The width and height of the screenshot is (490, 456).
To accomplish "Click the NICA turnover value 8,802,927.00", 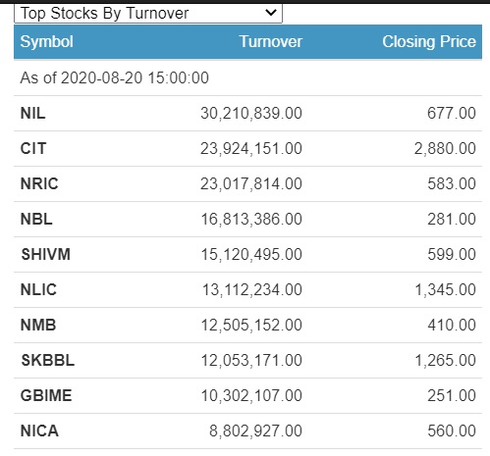I will coord(255,431).
